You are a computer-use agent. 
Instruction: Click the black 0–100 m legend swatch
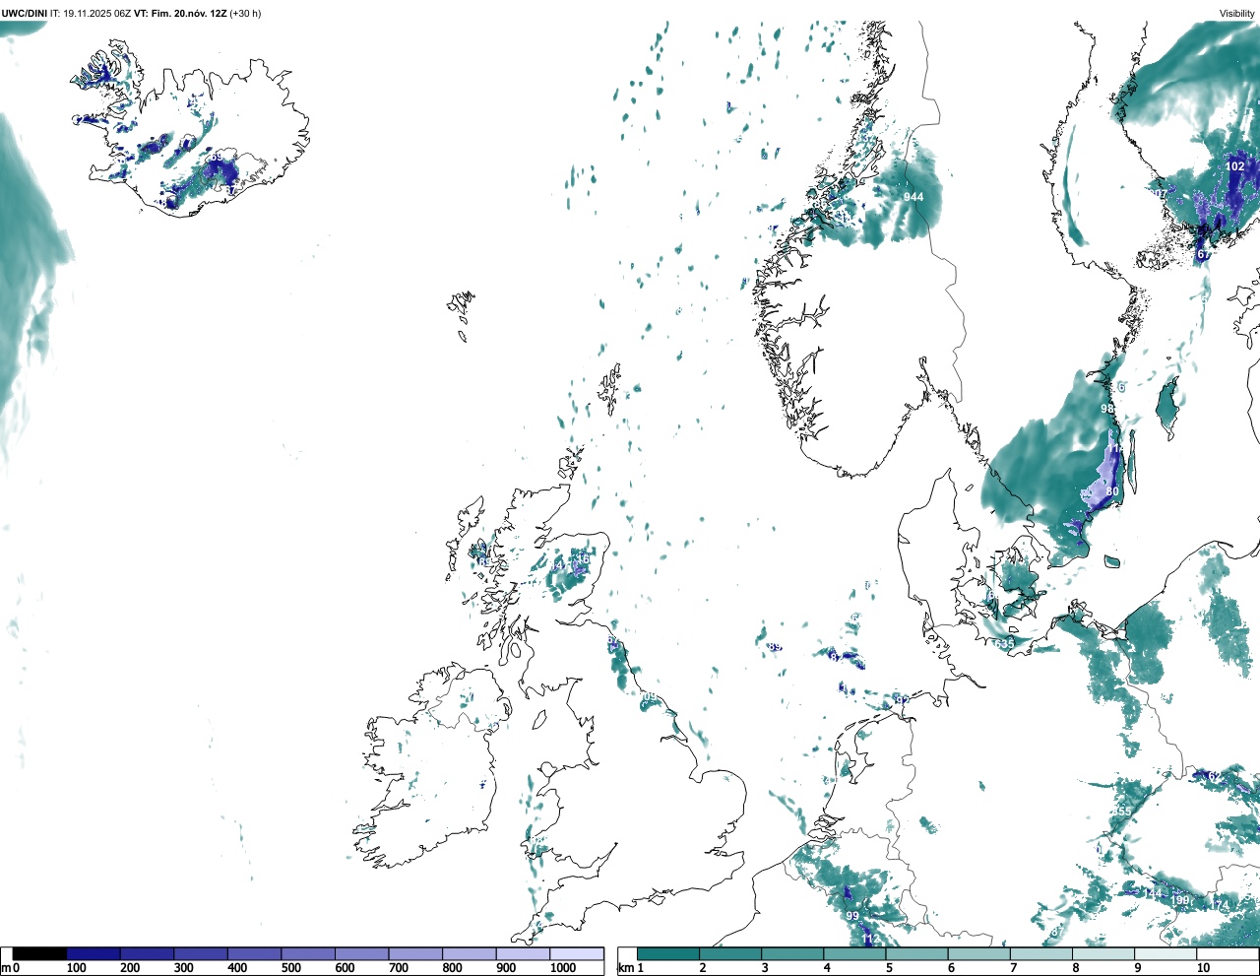coord(39,953)
